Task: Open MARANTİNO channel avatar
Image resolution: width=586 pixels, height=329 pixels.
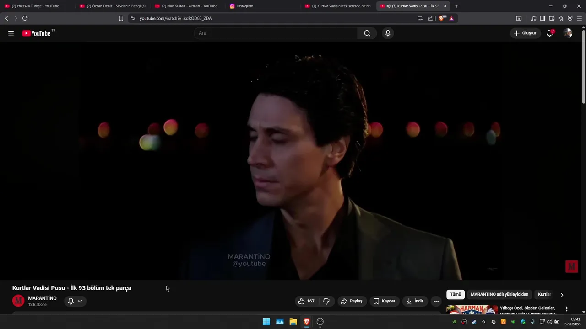Action: tap(18, 301)
